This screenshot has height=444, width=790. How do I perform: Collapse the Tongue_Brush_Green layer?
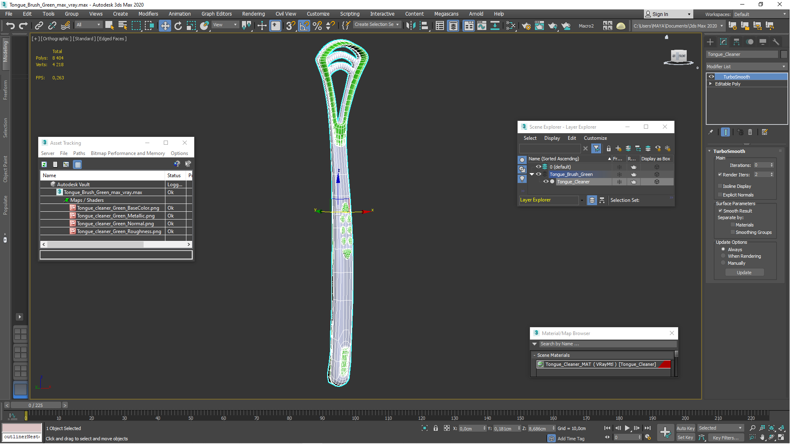[x=532, y=174]
